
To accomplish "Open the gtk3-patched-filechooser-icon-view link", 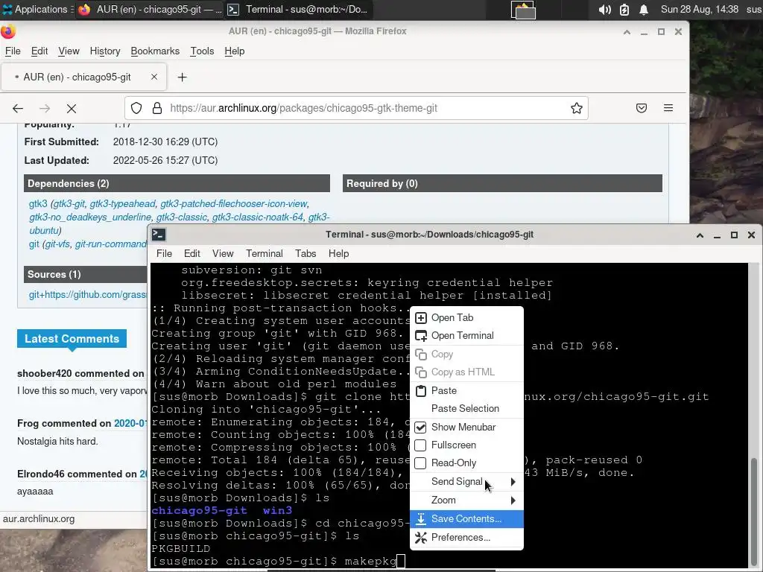I will 233,204.
